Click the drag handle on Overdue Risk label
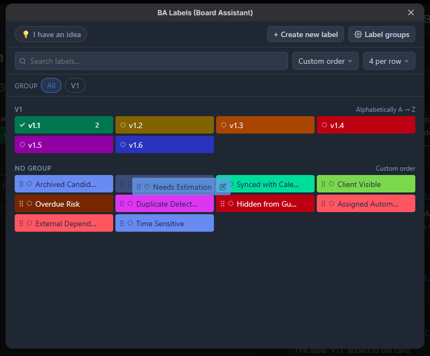This screenshot has height=356, width=430. 21,203
